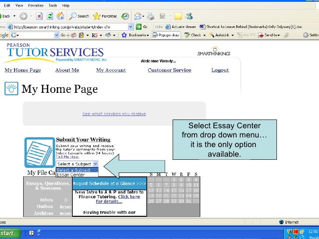The image size is (319, 239).
Task: Open the Windows start button
Action: click(10, 233)
